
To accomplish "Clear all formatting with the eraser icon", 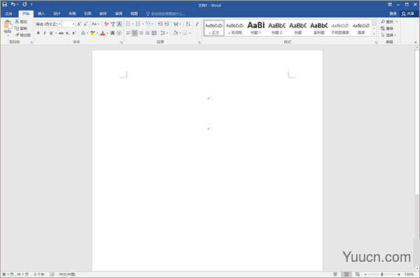I will click(x=106, y=24).
